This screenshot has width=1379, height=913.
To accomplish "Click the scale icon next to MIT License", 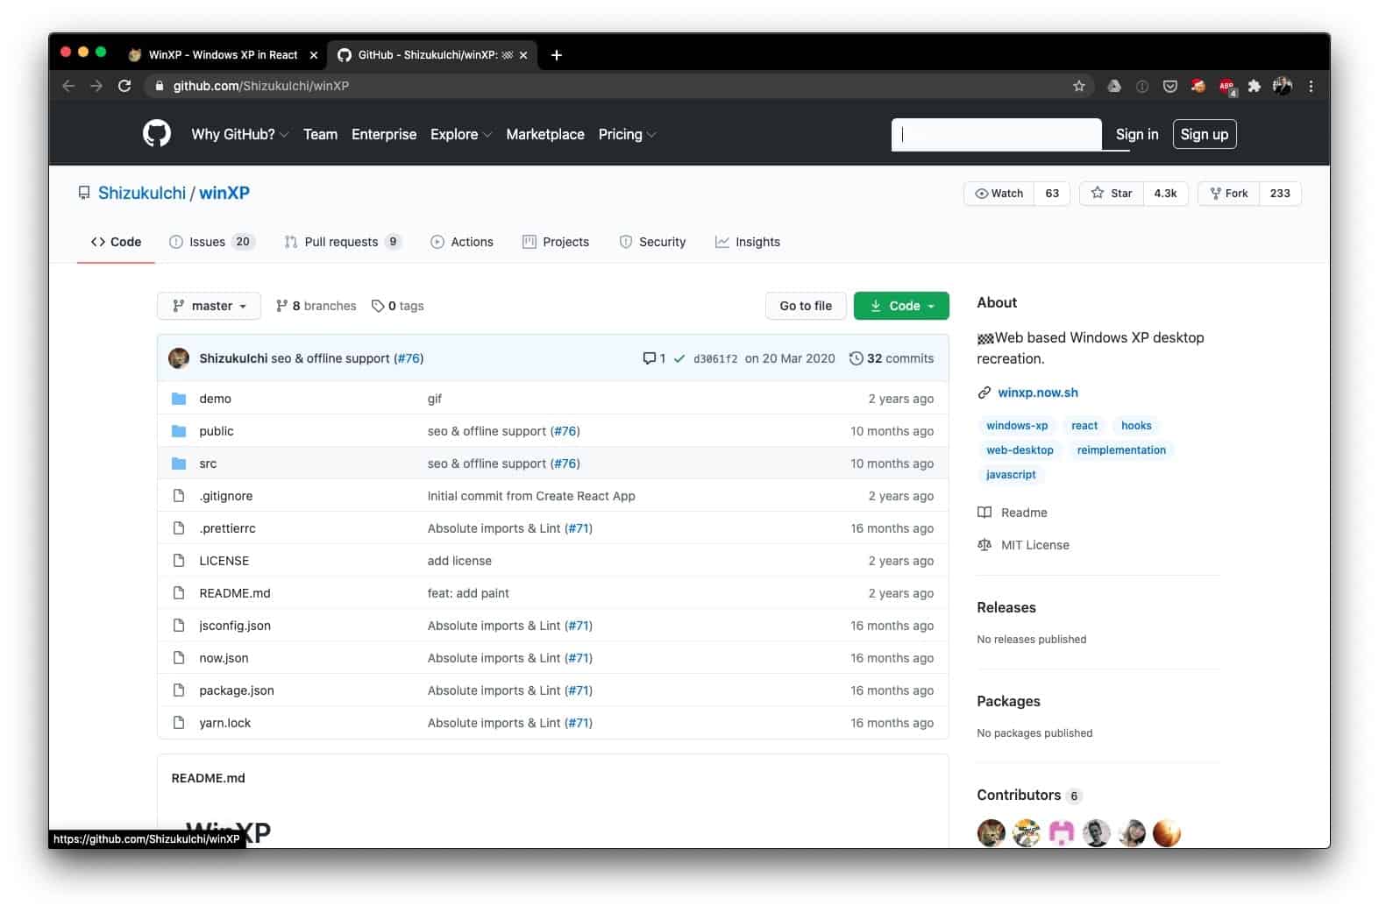I will click(984, 545).
